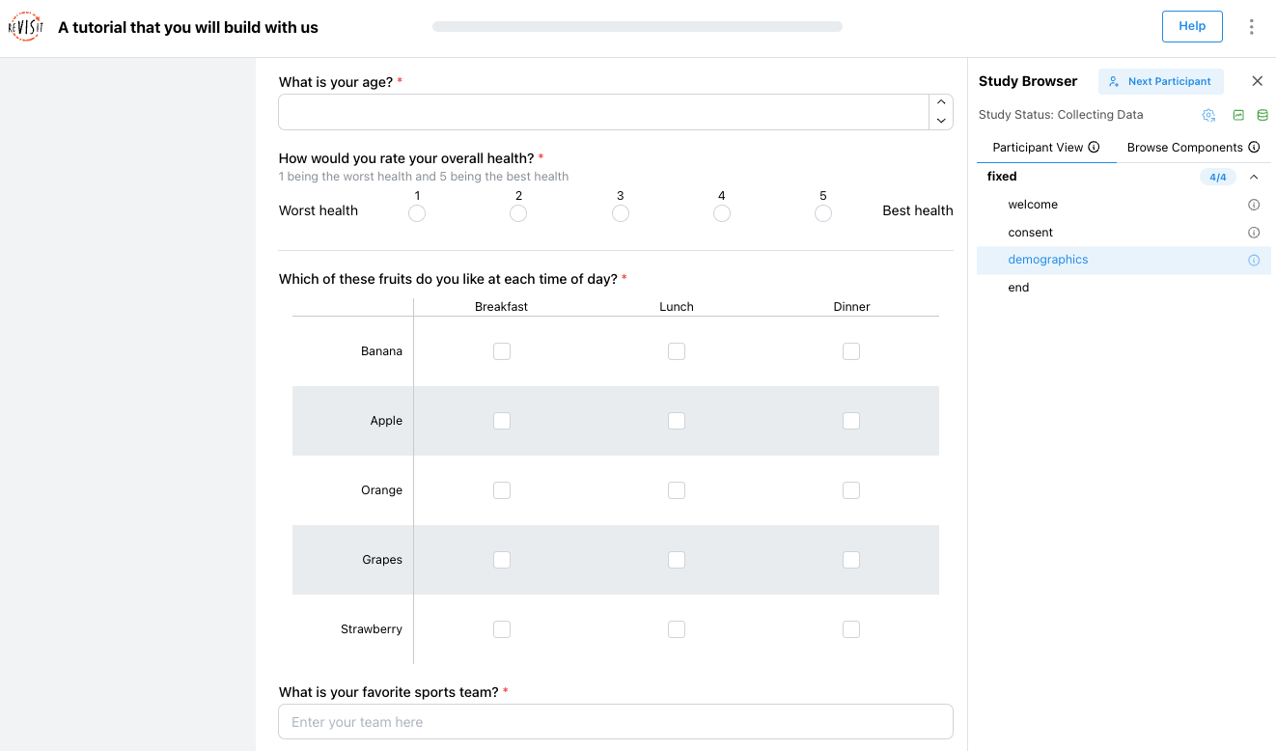Open the green analysis chart icon
The height and width of the screenshot is (751, 1276).
click(x=1238, y=115)
